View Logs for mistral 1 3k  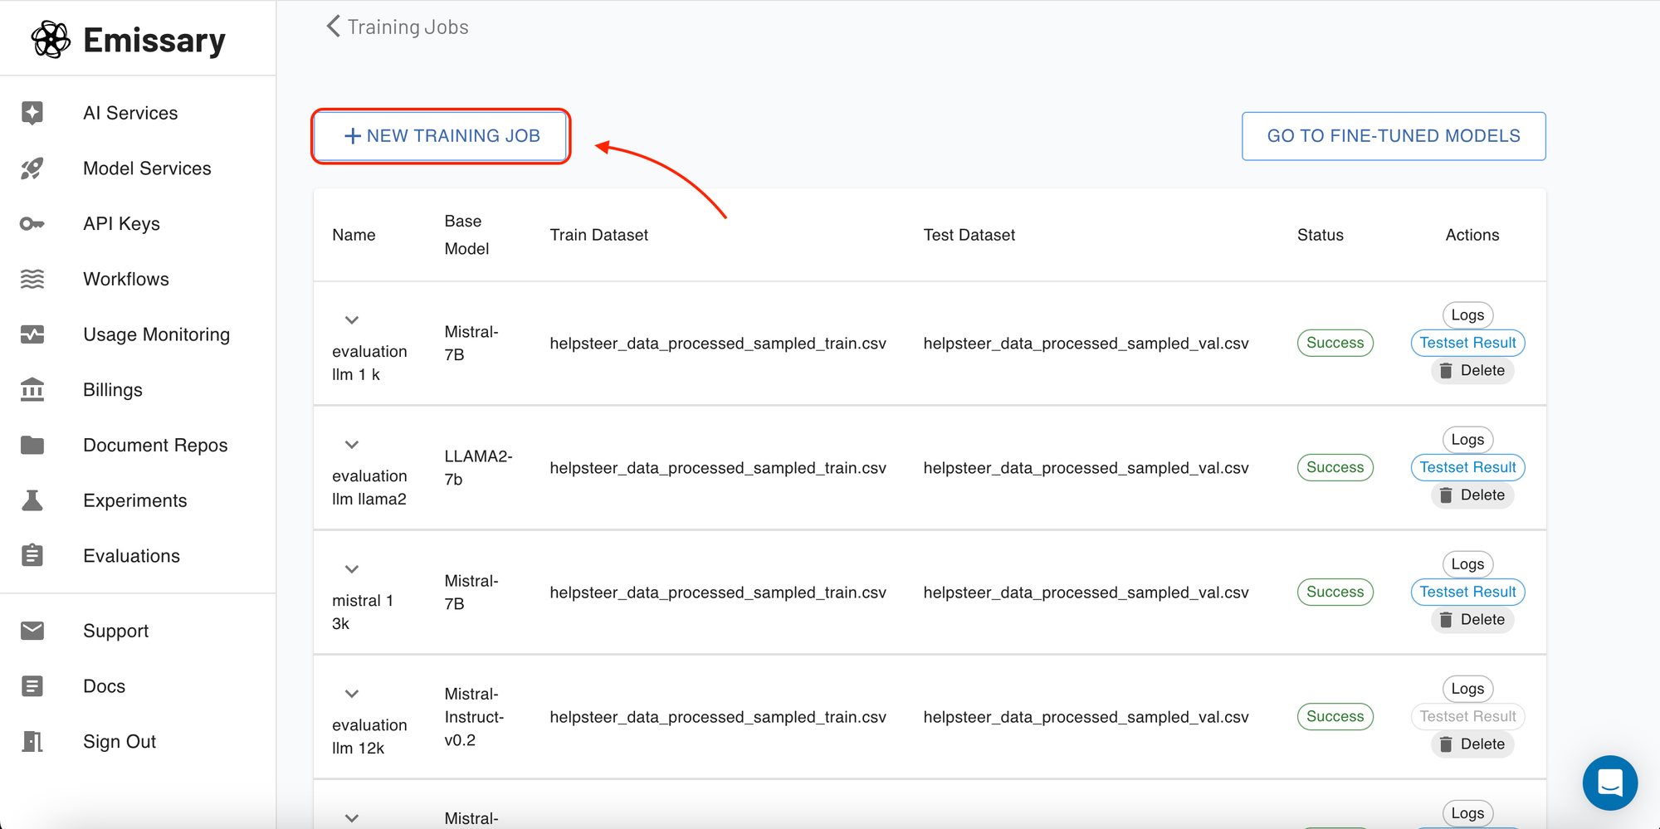[x=1467, y=564]
